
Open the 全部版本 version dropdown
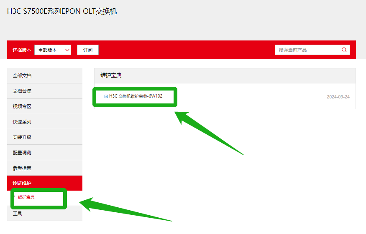(x=53, y=50)
